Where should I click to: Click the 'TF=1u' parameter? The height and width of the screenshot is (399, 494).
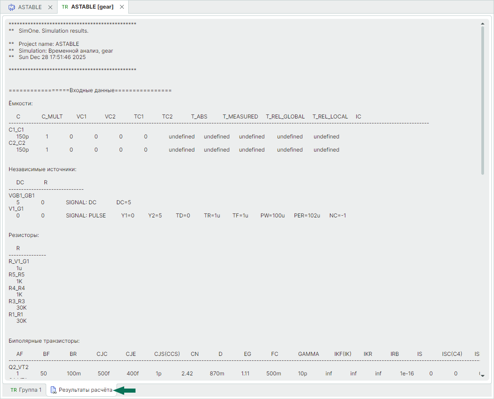coord(240,216)
